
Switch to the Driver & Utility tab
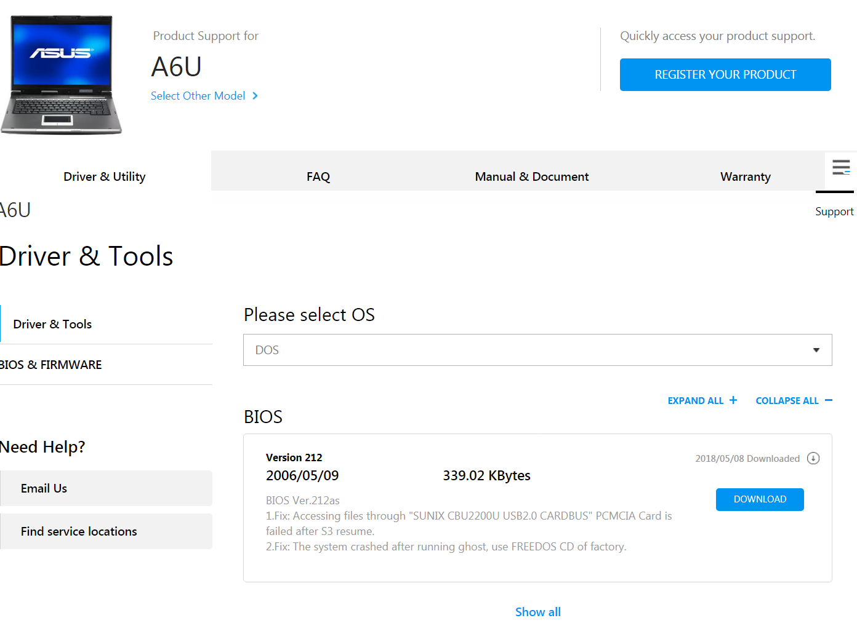tap(105, 176)
